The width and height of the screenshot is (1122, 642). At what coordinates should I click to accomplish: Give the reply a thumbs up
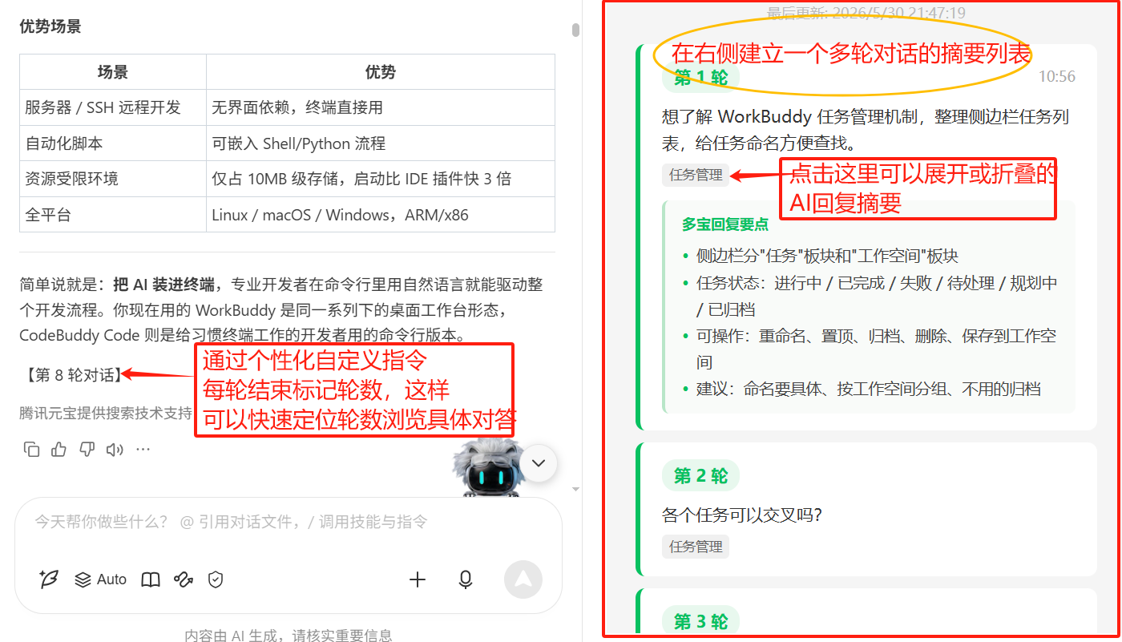[59, 450]
